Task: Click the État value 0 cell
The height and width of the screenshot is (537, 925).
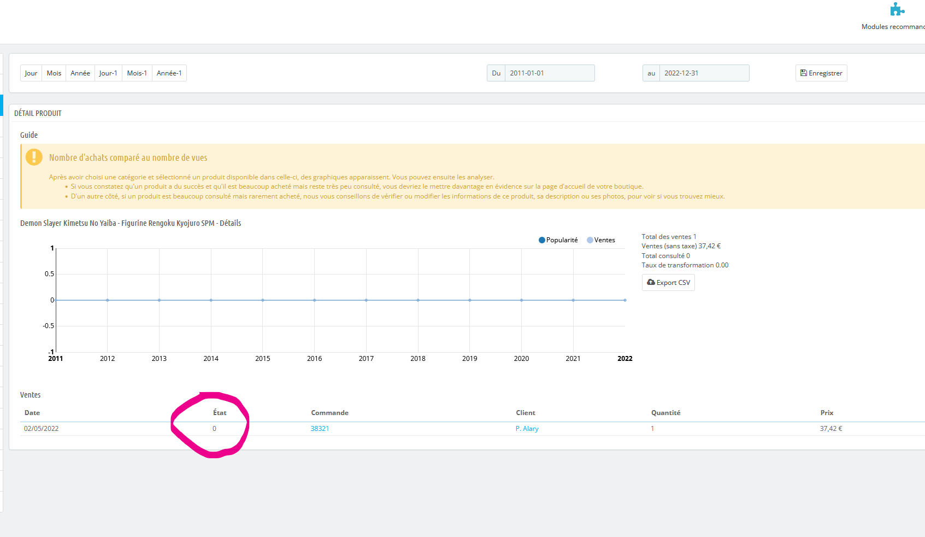Action: (x=214, y=429)
